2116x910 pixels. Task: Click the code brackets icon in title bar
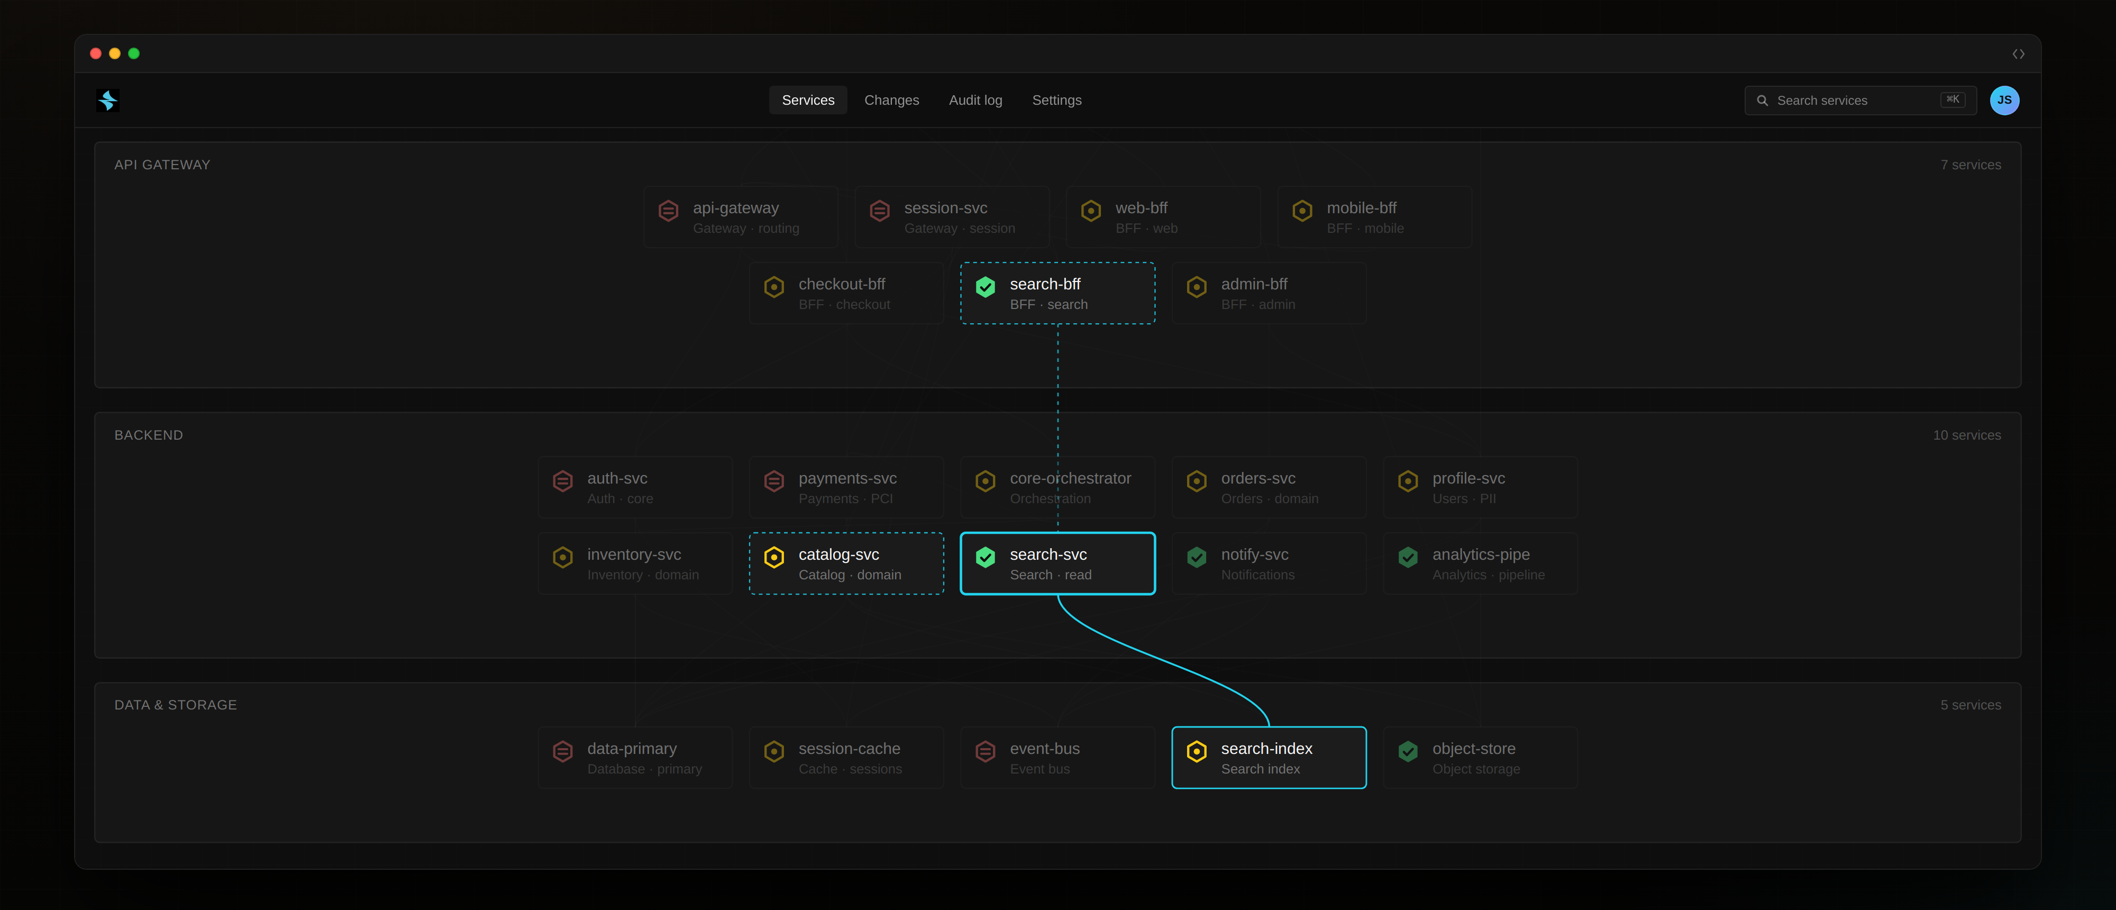click(2018, 54)
